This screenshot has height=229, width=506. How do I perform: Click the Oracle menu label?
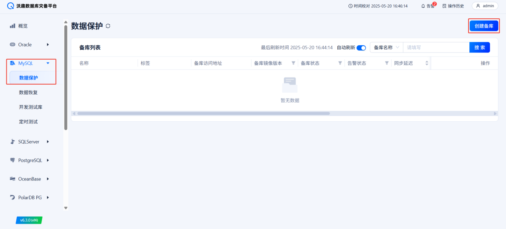tap(25, 45)
